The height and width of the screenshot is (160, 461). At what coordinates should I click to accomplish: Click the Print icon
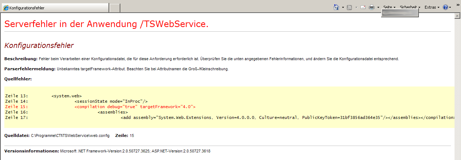click(x=372, y=7)
